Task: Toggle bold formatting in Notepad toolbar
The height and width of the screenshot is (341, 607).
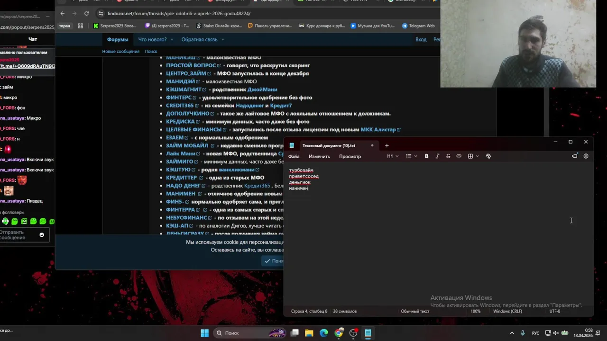Action: click(x=426, y=156)
